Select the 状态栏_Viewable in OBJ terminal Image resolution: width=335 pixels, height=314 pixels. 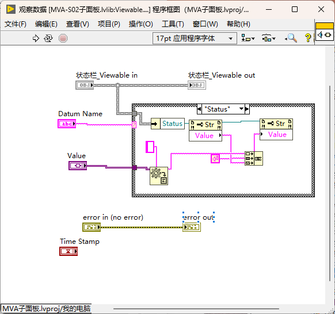(x=85, y=85)
